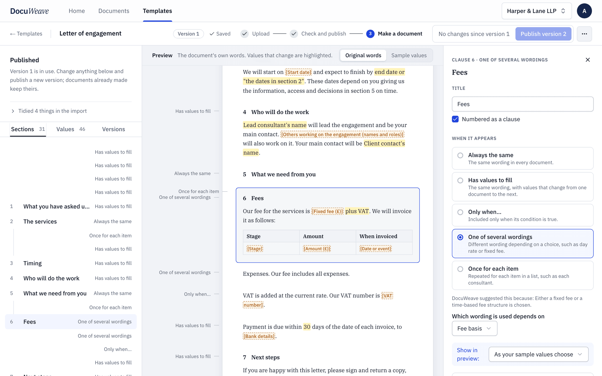Viewport: 602px width, 376px height.
Task: Toggle Numbered as a clause checkbox
Action: tap(455, 119)
